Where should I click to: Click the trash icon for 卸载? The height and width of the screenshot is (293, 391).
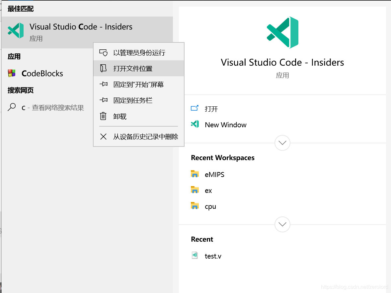(x=103, y=116)
